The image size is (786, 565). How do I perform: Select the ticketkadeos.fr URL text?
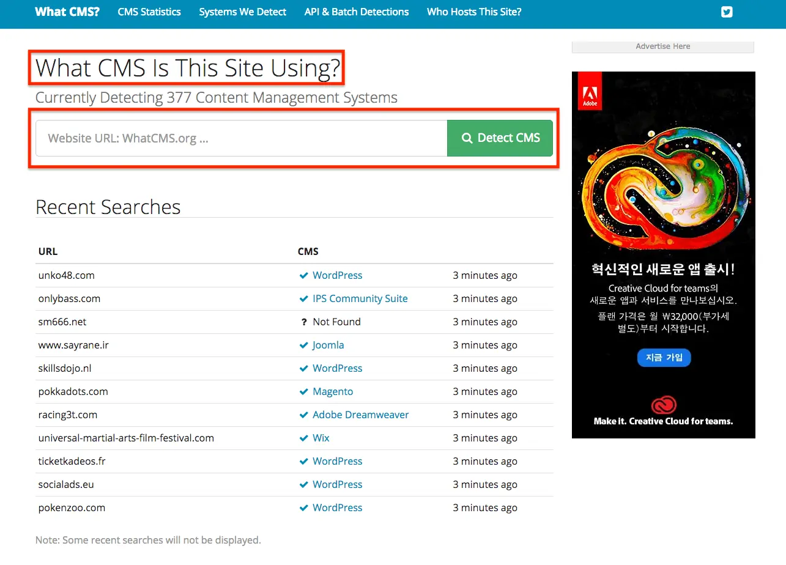[x=72, y=461]
